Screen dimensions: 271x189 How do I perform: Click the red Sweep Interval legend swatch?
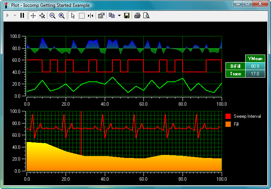(228, 116)
